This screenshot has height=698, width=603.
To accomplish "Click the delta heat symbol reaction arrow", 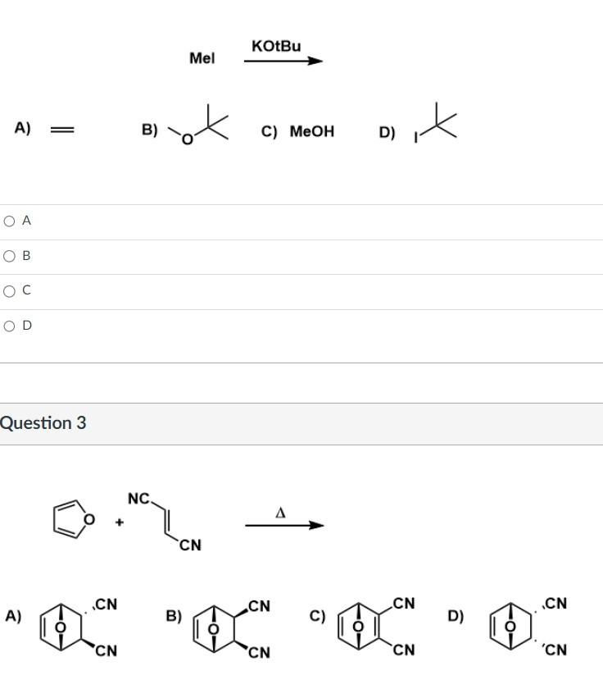I will pyautogui.click(x=283, y=522).
